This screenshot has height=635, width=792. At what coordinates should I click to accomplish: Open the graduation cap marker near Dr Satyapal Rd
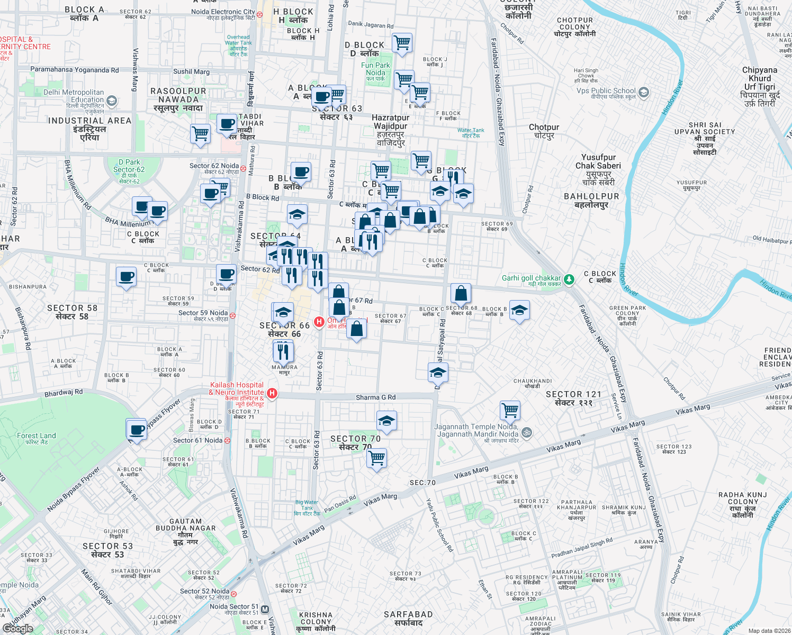(438, 372)
